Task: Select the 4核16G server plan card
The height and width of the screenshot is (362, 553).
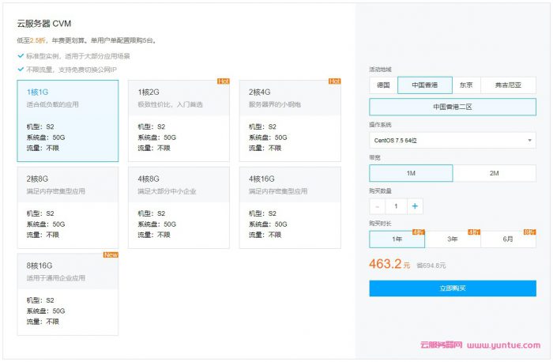Action: point(290,207)
